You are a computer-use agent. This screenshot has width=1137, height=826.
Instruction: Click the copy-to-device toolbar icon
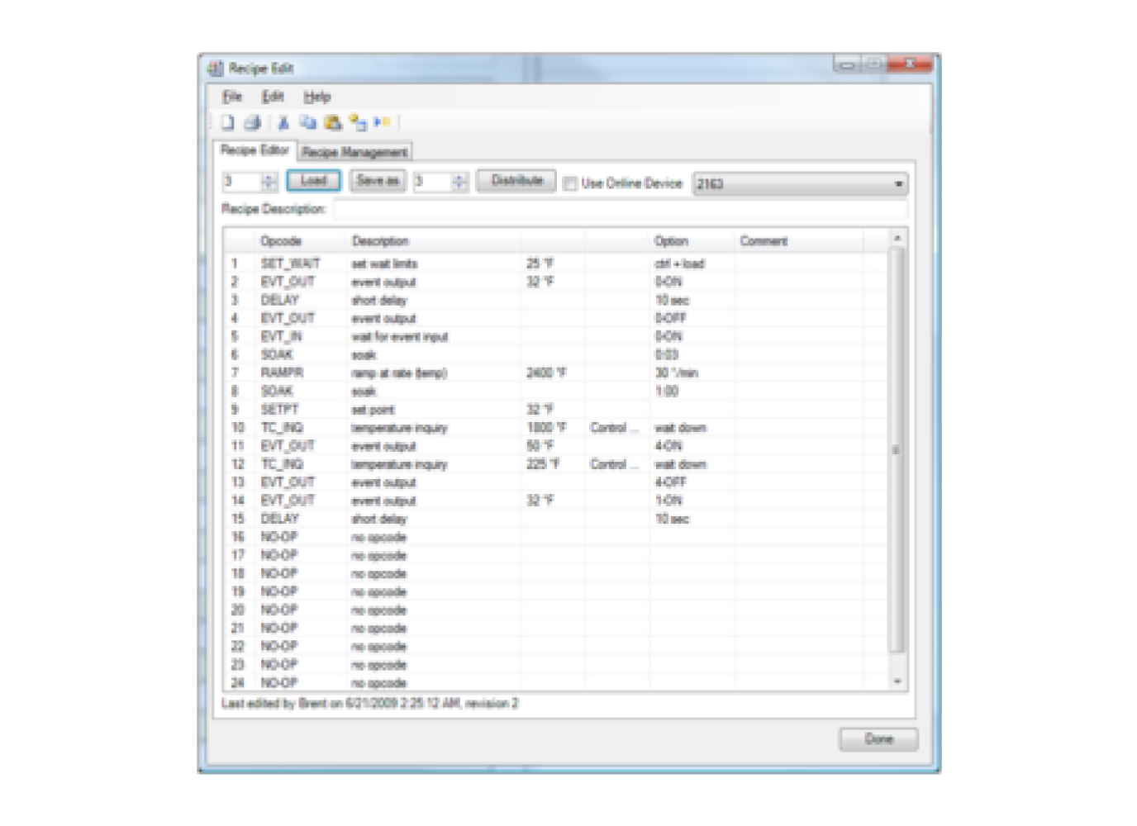click(x=357, y=122)
